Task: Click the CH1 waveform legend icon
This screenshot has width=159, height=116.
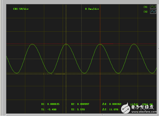Action: coord(153,7)
